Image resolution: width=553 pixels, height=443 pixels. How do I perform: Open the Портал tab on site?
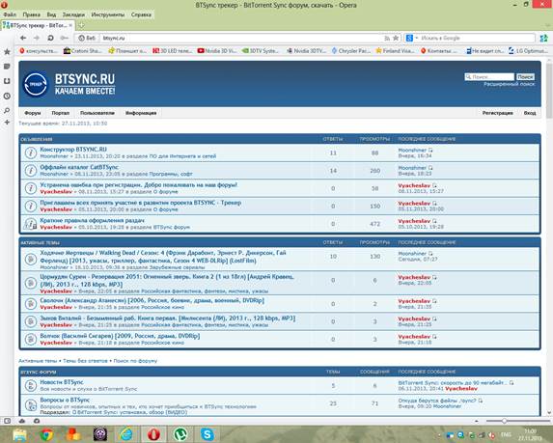point(60,113)
